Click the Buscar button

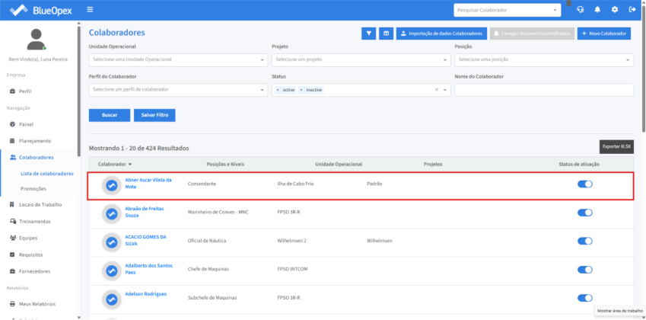[x=110, y=116]
